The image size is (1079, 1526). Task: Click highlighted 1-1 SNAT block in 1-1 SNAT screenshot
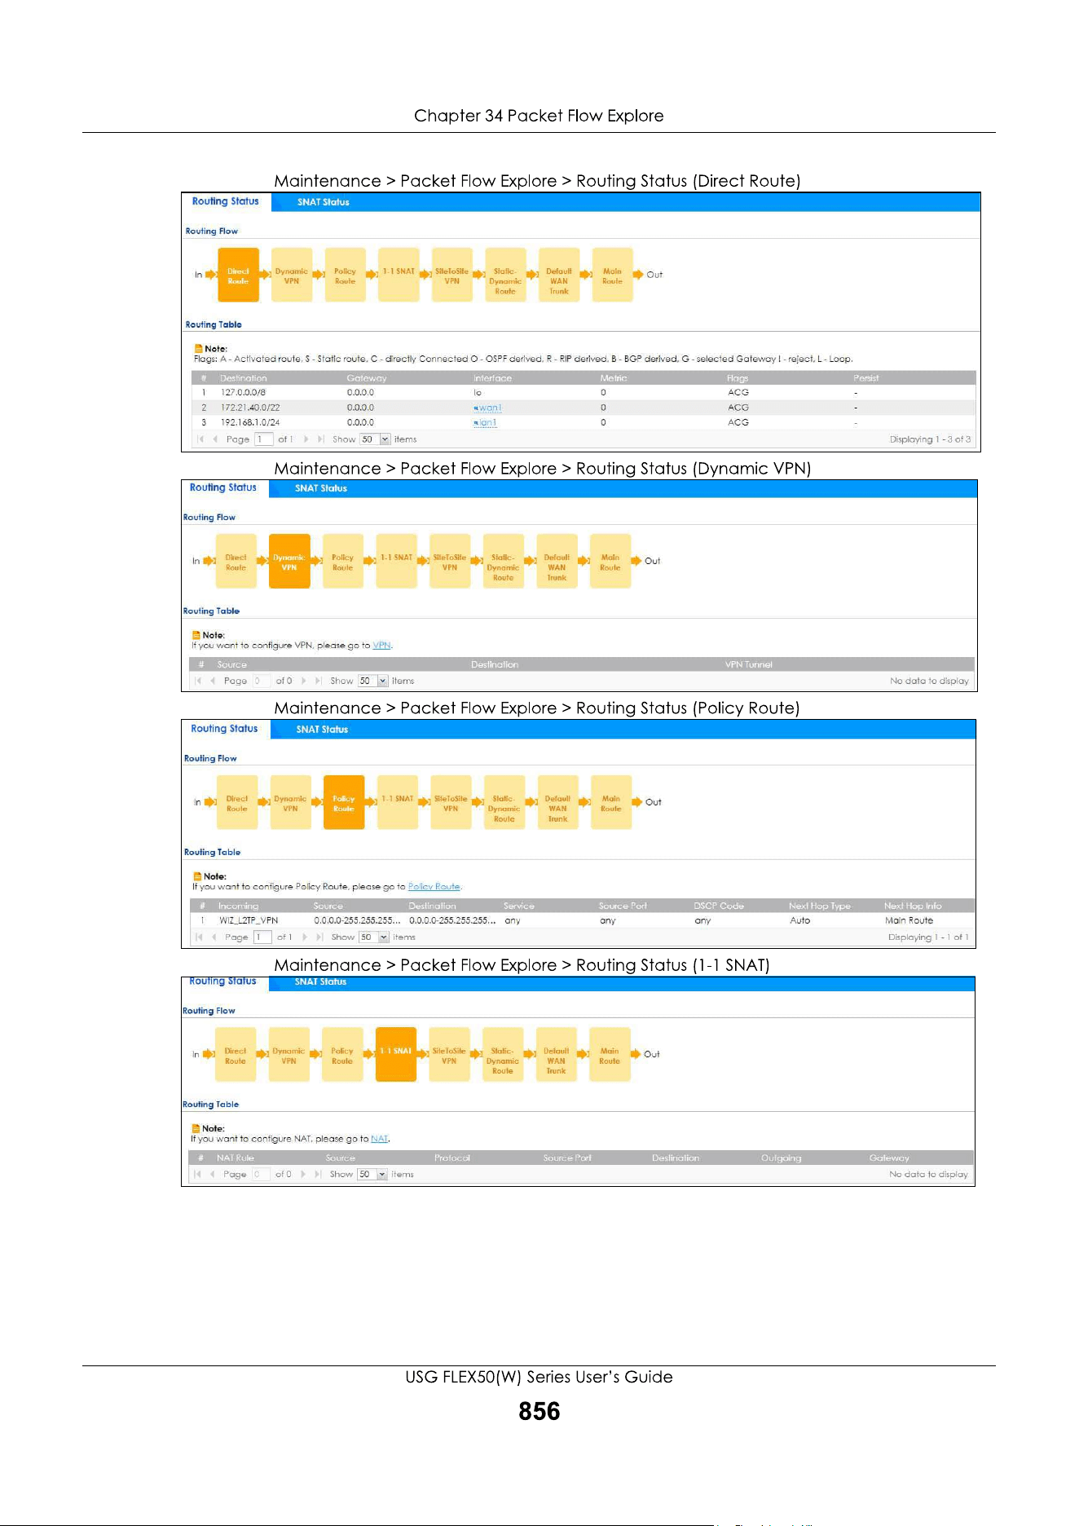coord(396,1055)
